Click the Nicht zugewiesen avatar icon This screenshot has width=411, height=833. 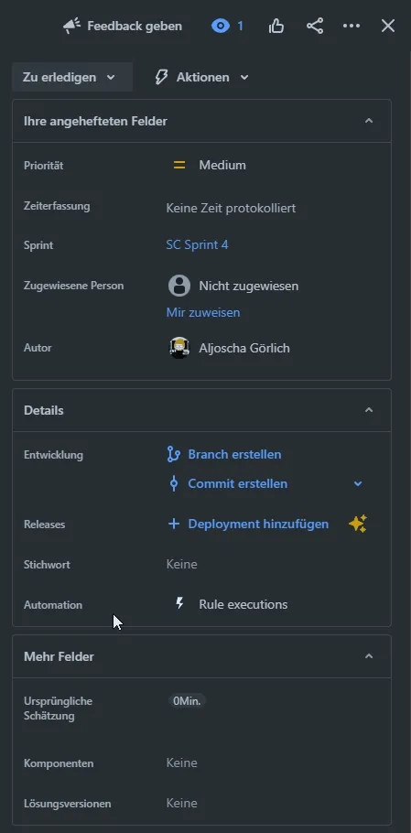tap(179, 286)
